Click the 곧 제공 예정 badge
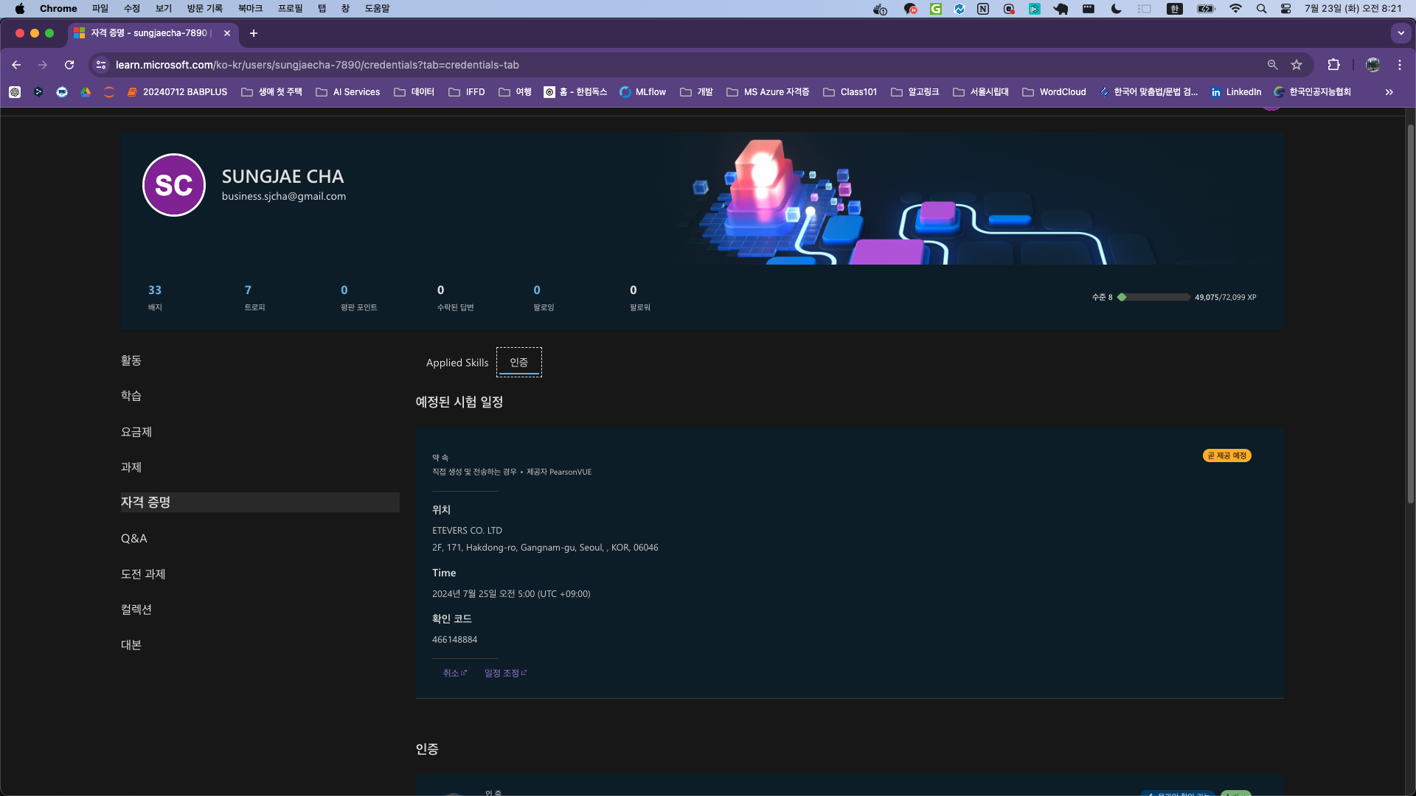Viewport: 1416px width, 796px height. (x=1227, y=455)
